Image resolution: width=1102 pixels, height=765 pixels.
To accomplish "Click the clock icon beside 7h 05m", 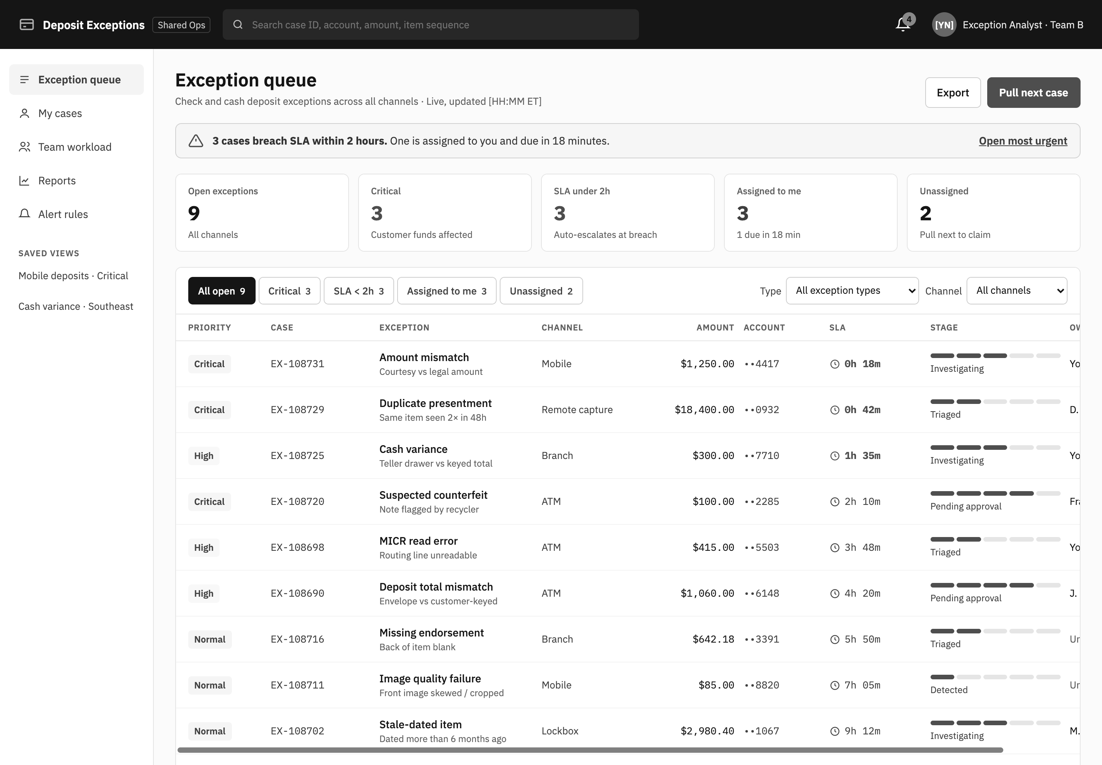I will point(835,685).
